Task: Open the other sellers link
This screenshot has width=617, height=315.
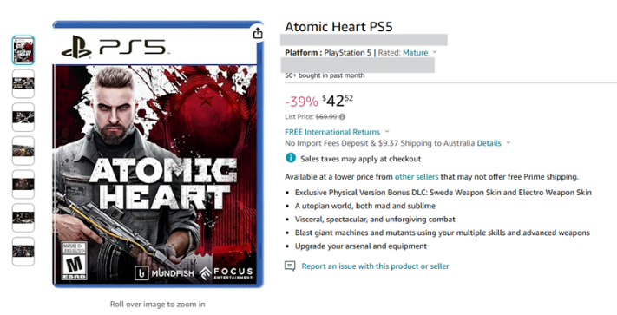Action: point(417,177)
